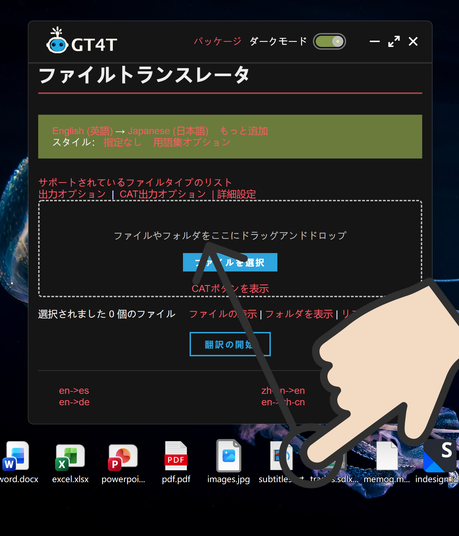Switch to the en->de language pair
This screenshot has width=459, height=536.
pyautogui.click(x=74, y=402)
